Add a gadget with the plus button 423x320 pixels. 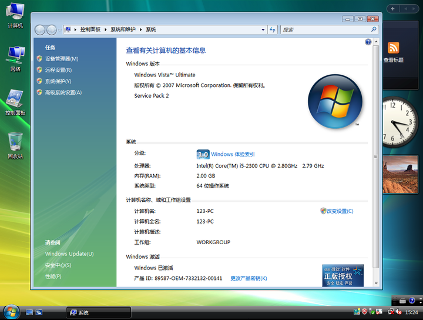click(393, 9)
